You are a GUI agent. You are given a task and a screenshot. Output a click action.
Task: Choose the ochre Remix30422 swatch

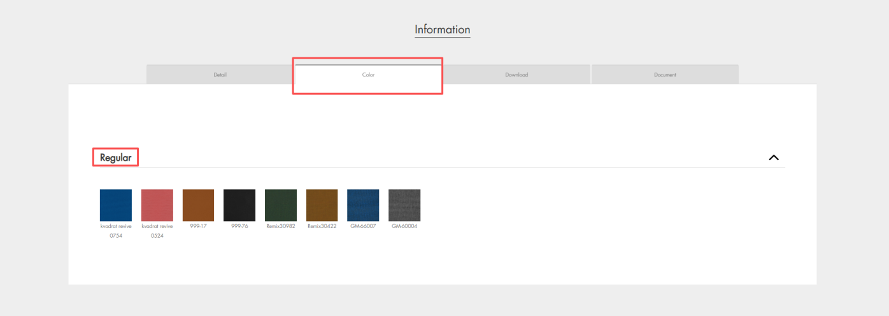[322, 205]
